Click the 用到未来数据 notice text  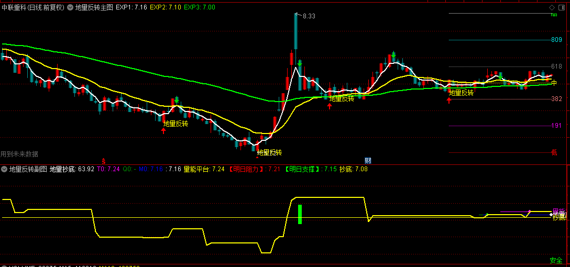[19, 154]
